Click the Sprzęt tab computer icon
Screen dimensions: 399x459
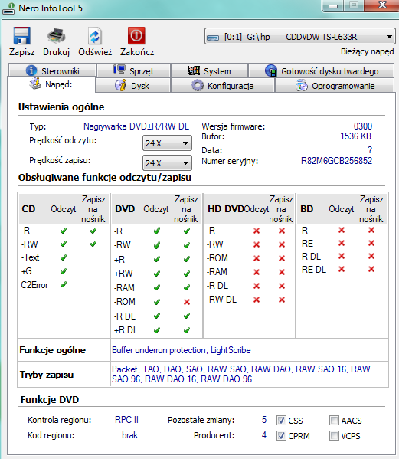[x=119, y=70]
